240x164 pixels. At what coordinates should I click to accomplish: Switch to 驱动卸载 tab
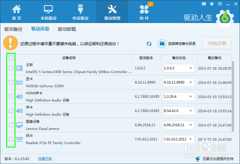(x=67, y=29)
